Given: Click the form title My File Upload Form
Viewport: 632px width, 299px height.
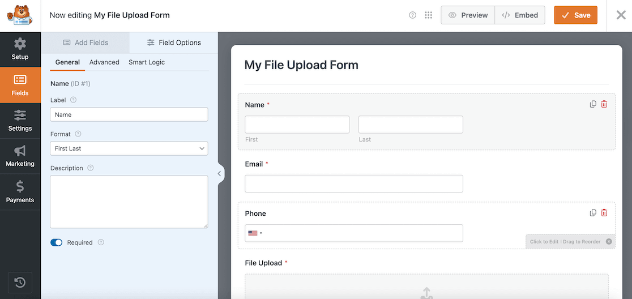Looking at the screenshot, I should pos(301,65).
